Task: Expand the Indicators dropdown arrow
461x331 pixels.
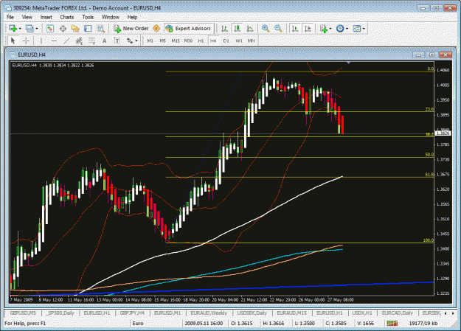Action: [330, 29]
